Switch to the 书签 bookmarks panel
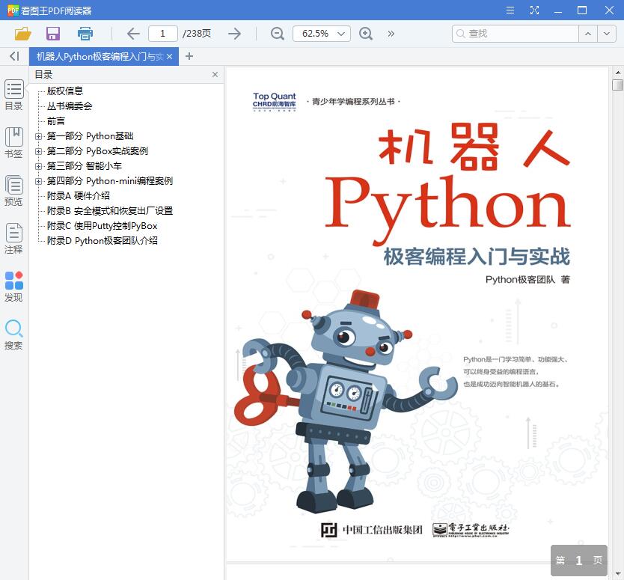Image resolution: width=624 pixels, height=580 pixels. [13, 142]
